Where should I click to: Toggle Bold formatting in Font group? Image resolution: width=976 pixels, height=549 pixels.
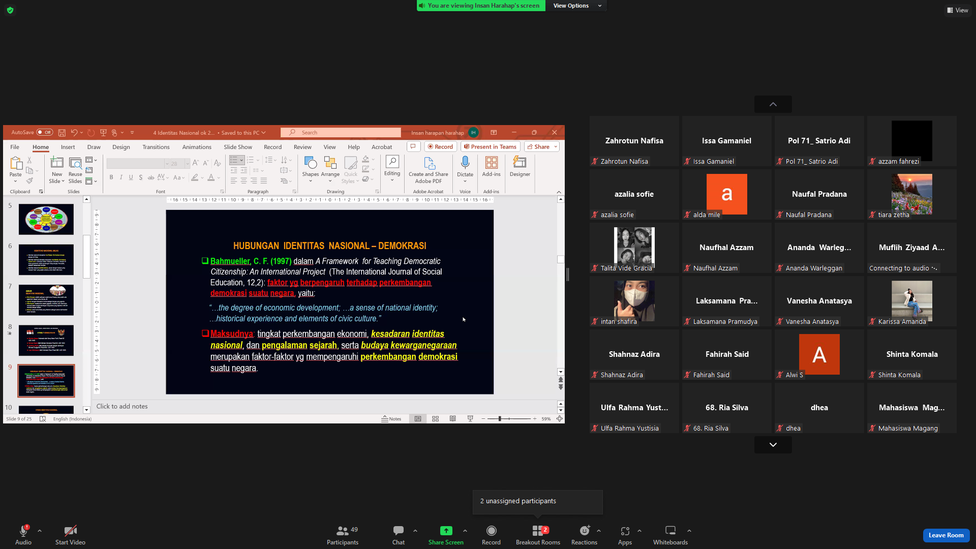coord(111,177)
